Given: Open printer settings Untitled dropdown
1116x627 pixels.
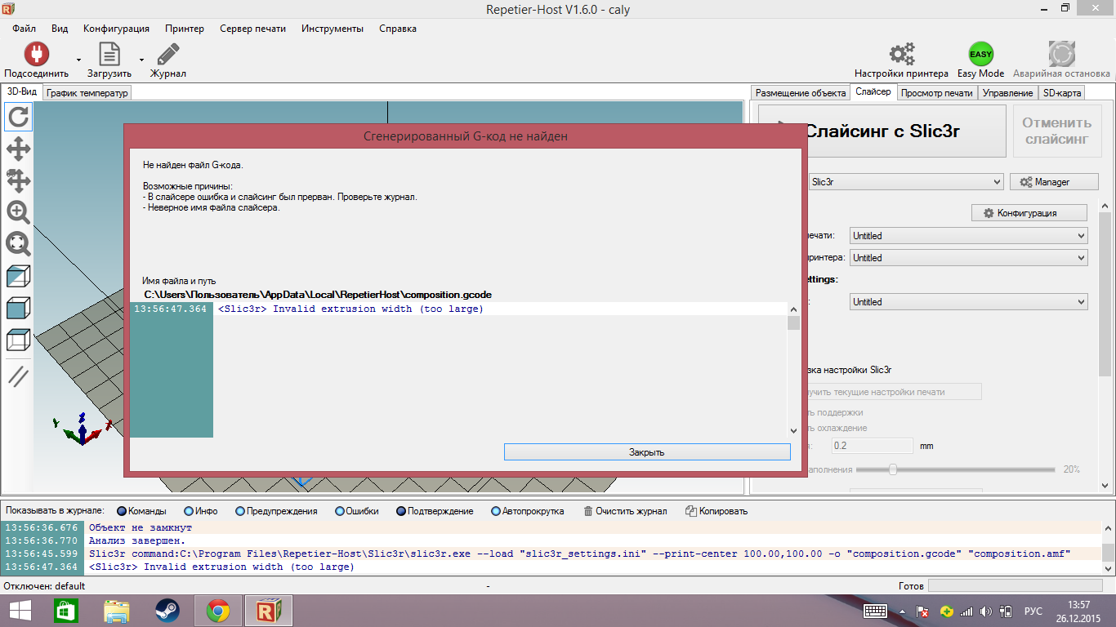Looking at the screenshot, I should (x=968, y=257).
